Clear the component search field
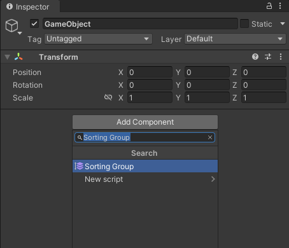This screenshot has width=289, height=248. (210, 137)
